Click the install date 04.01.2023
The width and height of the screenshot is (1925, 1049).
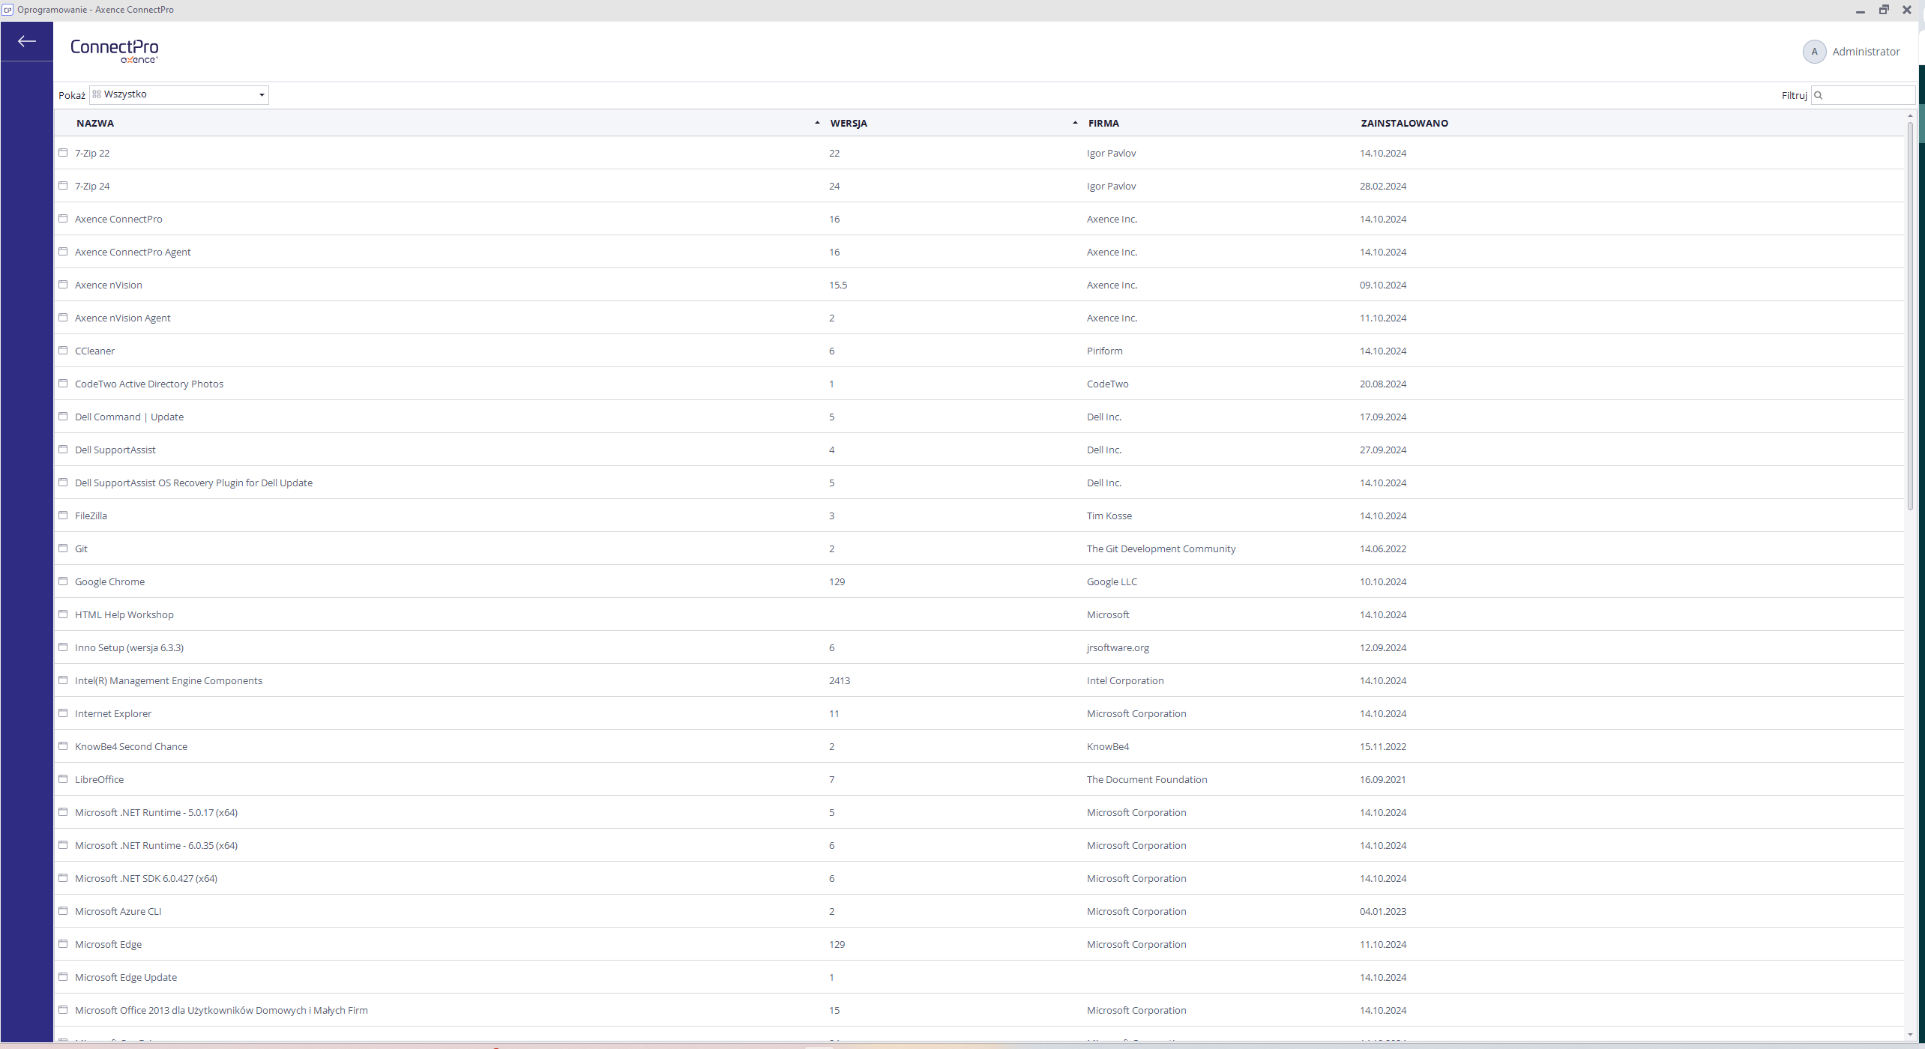coord(1383,911)
